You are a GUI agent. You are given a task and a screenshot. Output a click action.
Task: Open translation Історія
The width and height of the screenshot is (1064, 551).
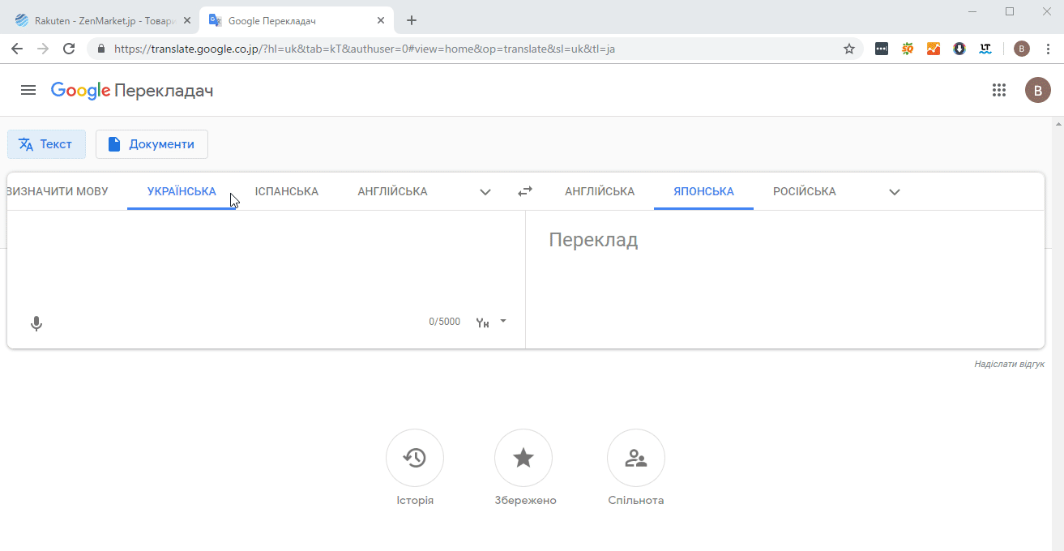click(x=415, y=468)
